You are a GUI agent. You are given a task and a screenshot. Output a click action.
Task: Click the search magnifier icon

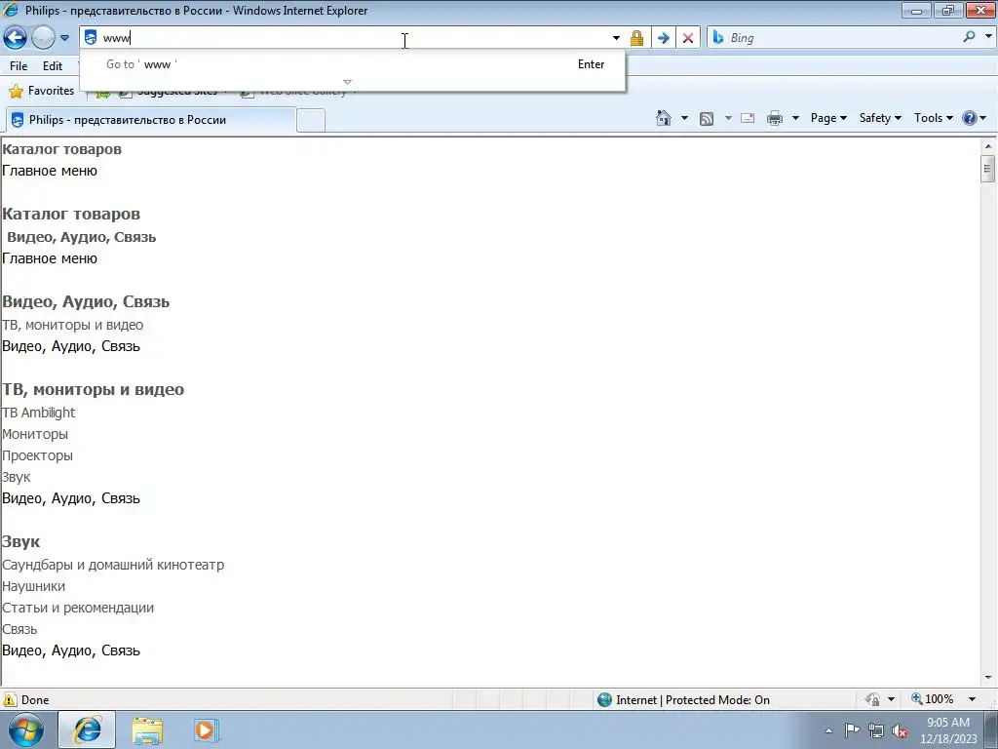point(969,37)
